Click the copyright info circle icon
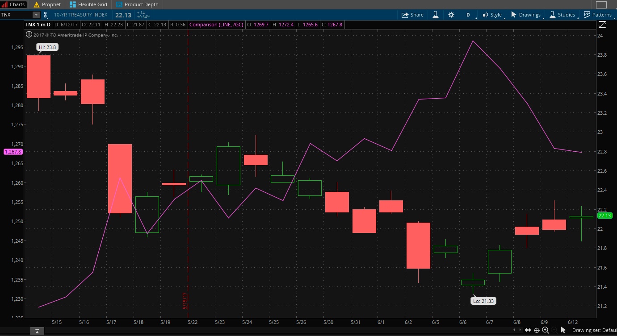 [x=29, y=35]
